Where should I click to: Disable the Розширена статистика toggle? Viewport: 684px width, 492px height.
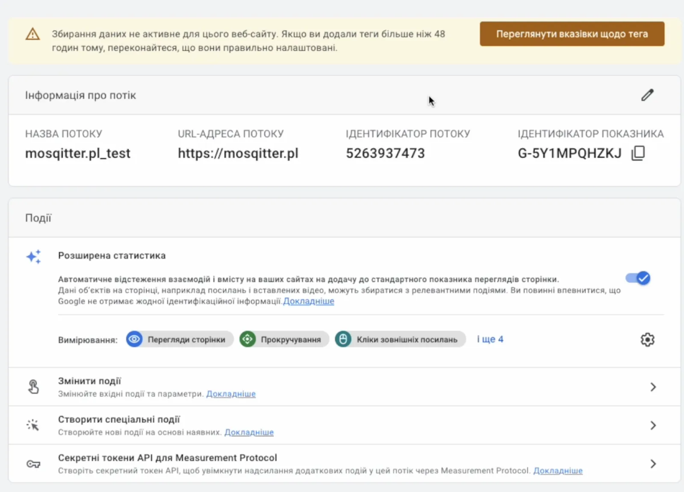point(638,278)
